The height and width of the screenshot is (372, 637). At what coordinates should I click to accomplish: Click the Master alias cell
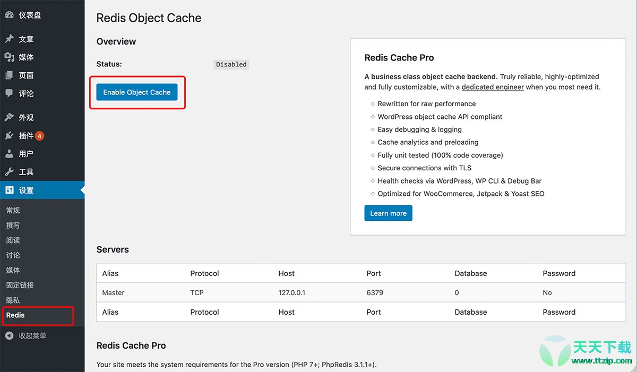click(x=114, y=292)
